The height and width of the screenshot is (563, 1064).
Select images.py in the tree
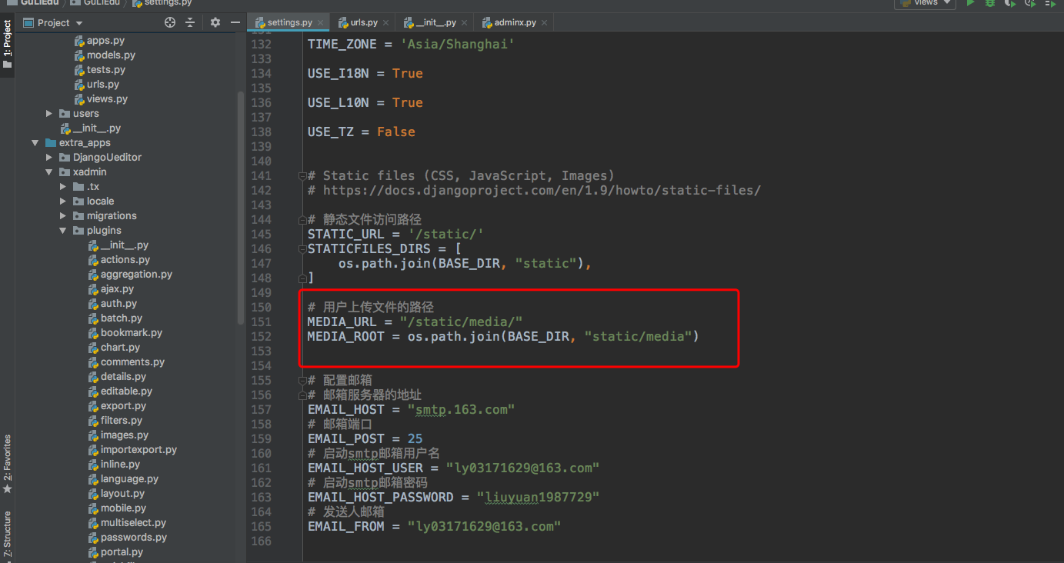[118, 435]
